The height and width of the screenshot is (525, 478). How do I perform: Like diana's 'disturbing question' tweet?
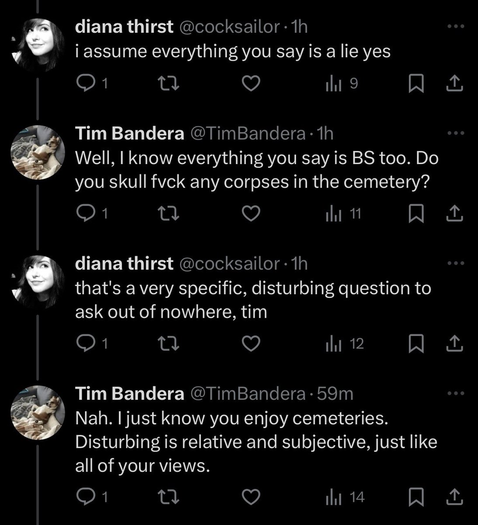[x=251, y=344]
